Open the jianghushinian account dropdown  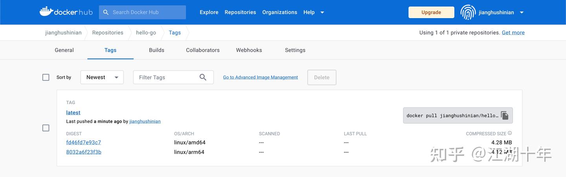pyautogui.click(x=522, y=12)
